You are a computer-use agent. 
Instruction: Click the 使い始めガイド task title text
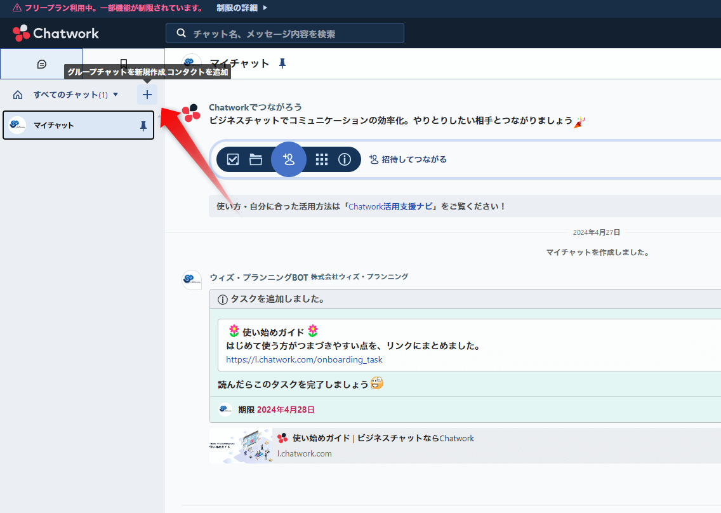[x=273, y=331]
